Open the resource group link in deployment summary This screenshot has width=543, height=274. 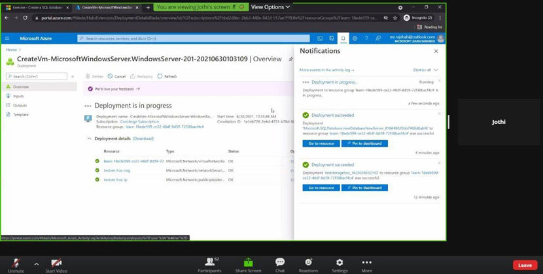(x=164, y=127)
